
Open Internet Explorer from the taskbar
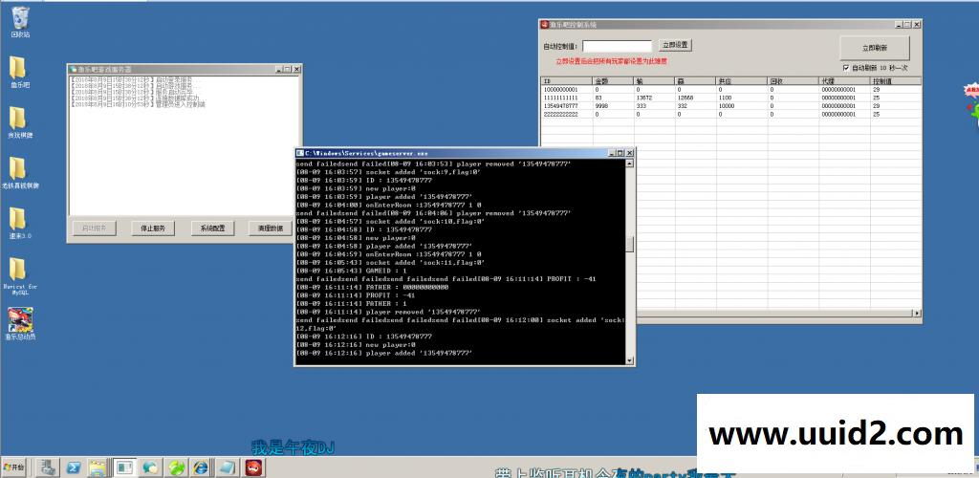click(201, 467)
